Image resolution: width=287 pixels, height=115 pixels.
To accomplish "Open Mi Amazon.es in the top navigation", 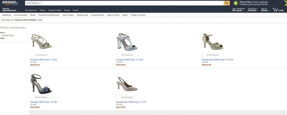I will point(31,10).
